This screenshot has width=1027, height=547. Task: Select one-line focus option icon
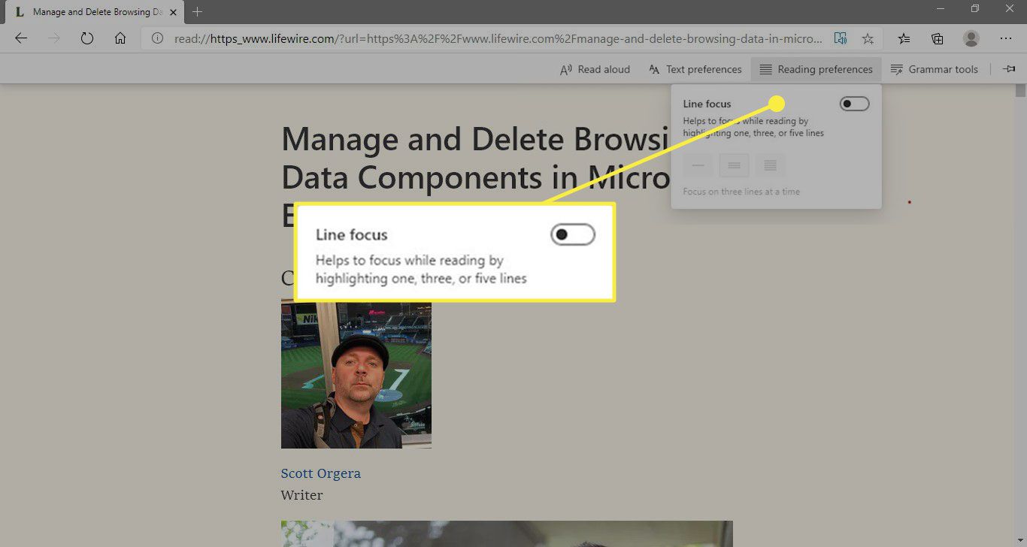pyautogui.click(x=698, y=165)
